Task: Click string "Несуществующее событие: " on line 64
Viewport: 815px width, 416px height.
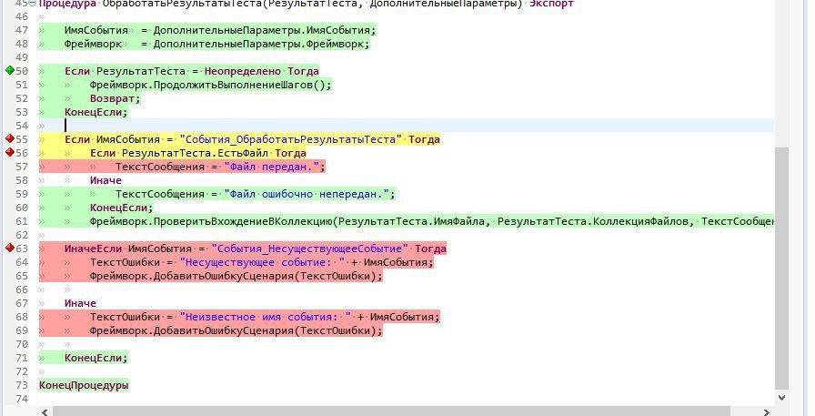Action: [x=262, y=262]
